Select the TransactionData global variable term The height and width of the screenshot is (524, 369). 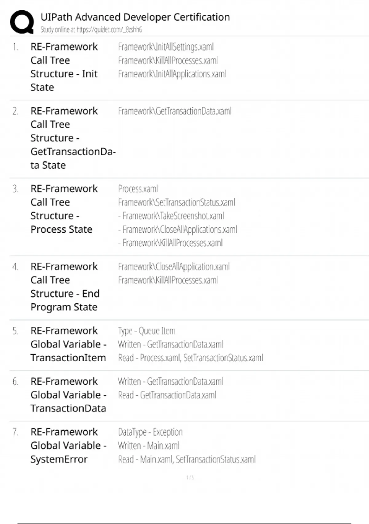68,395
